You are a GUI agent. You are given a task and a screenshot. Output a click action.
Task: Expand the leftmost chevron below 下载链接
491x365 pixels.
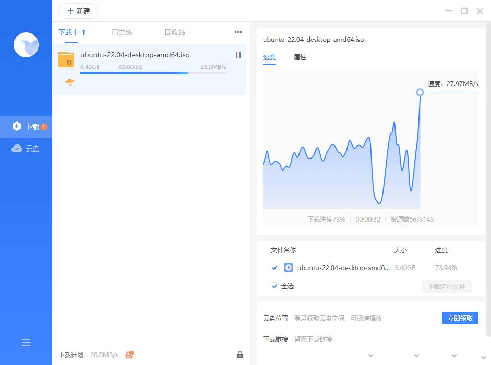[x=371, y=356]
